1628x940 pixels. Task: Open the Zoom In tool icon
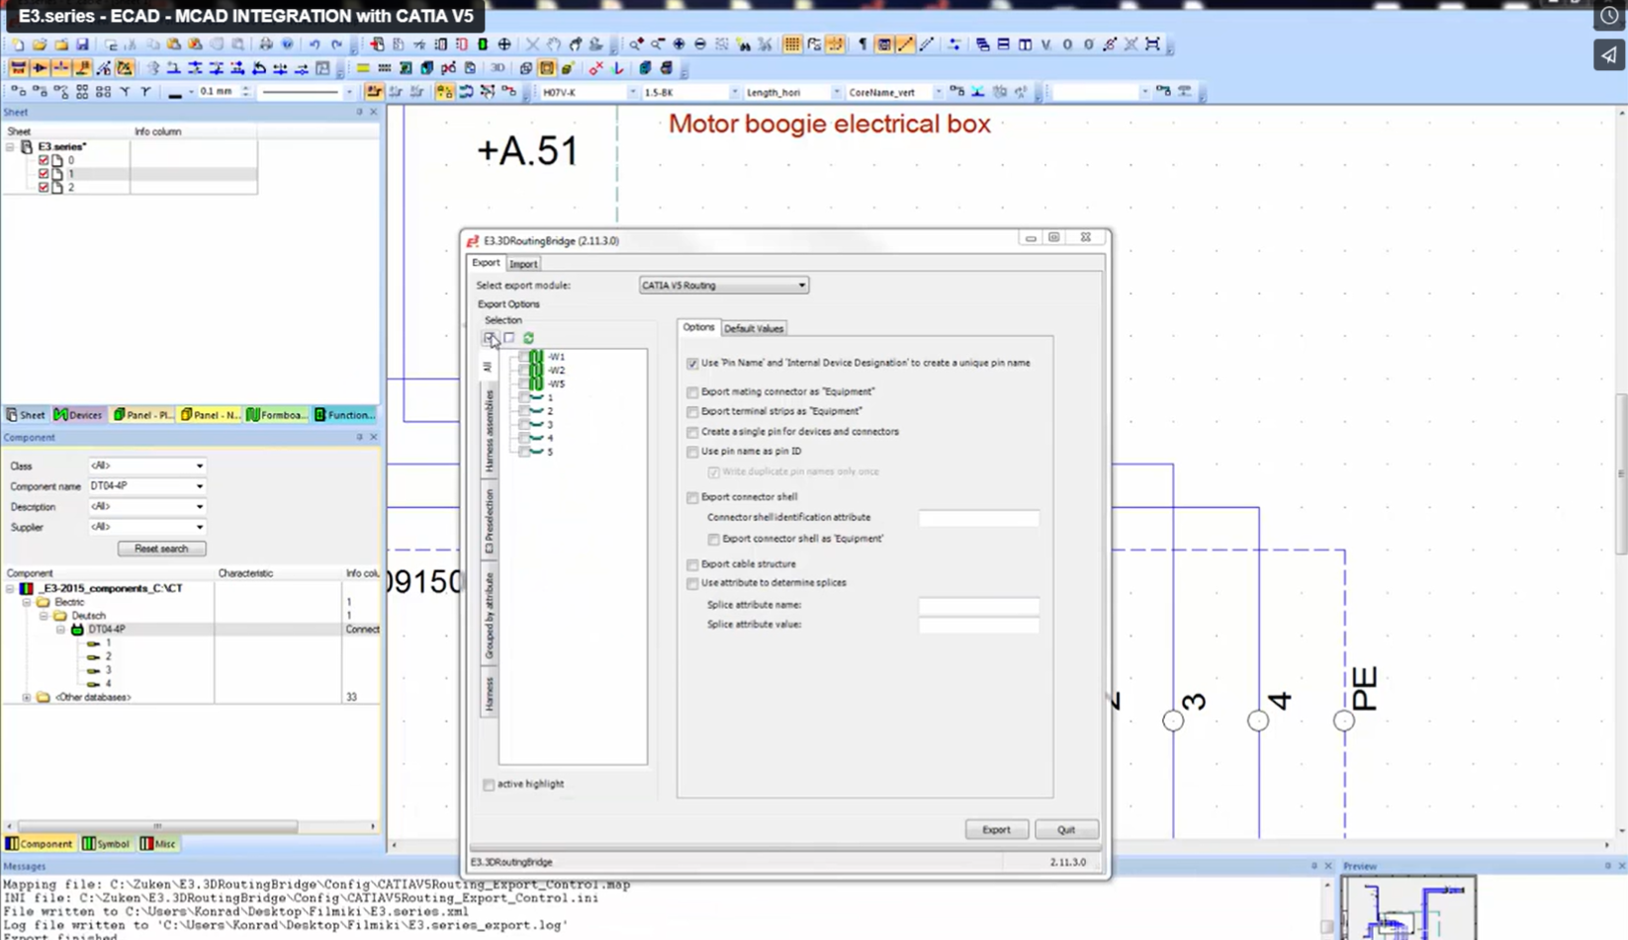637,43
